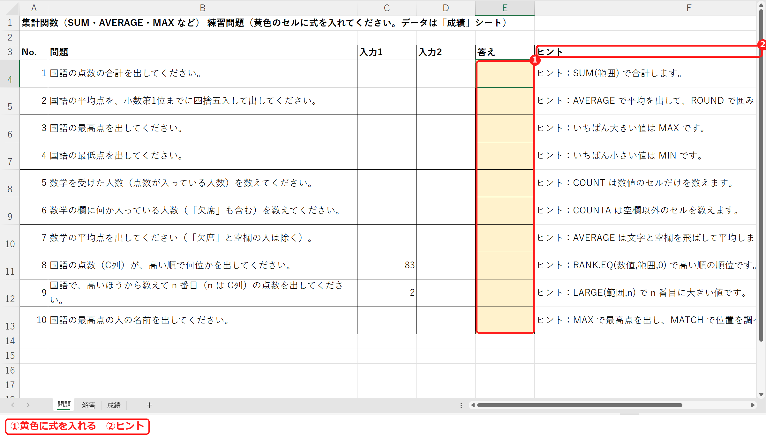Select hint cell about COUNTA
Image resolution: width=766 pixels, height=437 pixels.
pyautogui.click(x=645, y=211)
